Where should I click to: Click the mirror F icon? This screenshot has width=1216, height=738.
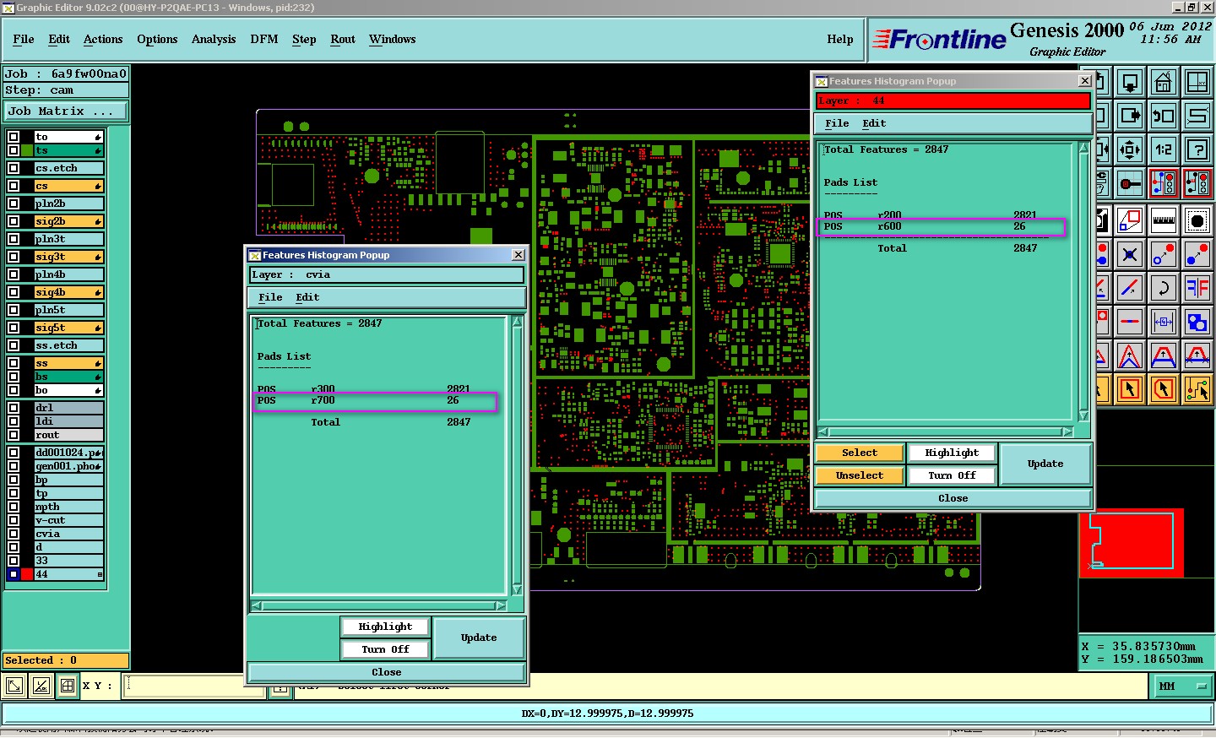coord(1197,288)
